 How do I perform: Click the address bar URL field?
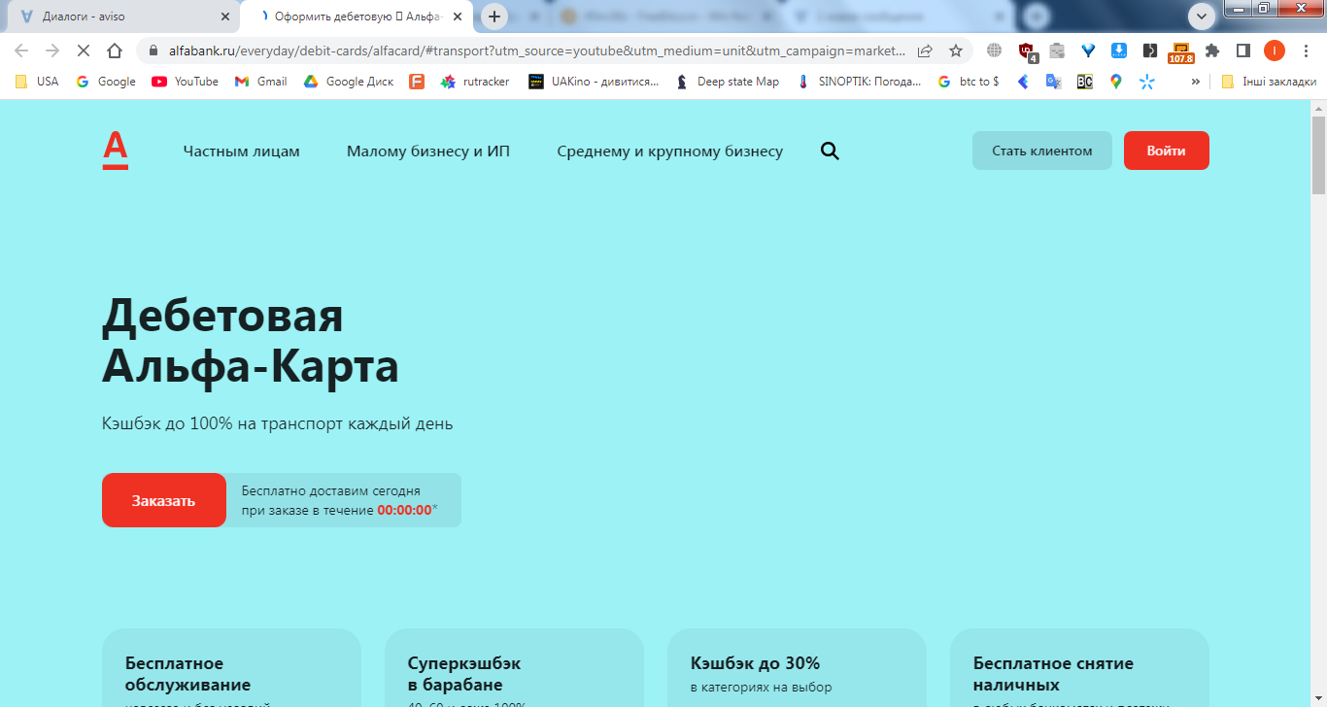539,50
